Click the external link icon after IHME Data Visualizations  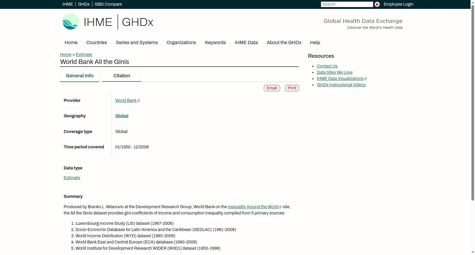(x=365, y=79)
